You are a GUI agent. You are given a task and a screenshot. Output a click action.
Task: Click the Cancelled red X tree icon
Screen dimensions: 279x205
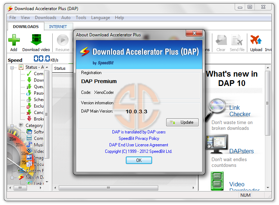point(29,112)
